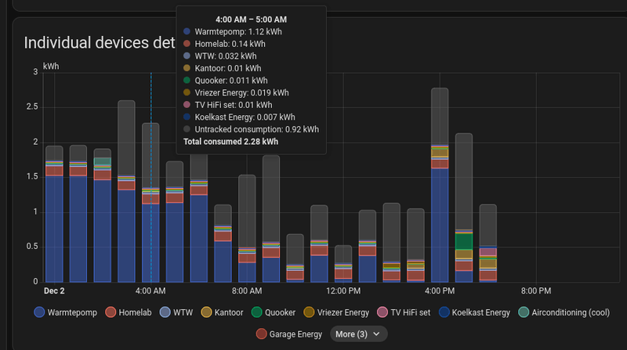This screenshot has width=627, height=350.
Task: Toggle Garage Energy series in legend
Action: coord(289,334)
